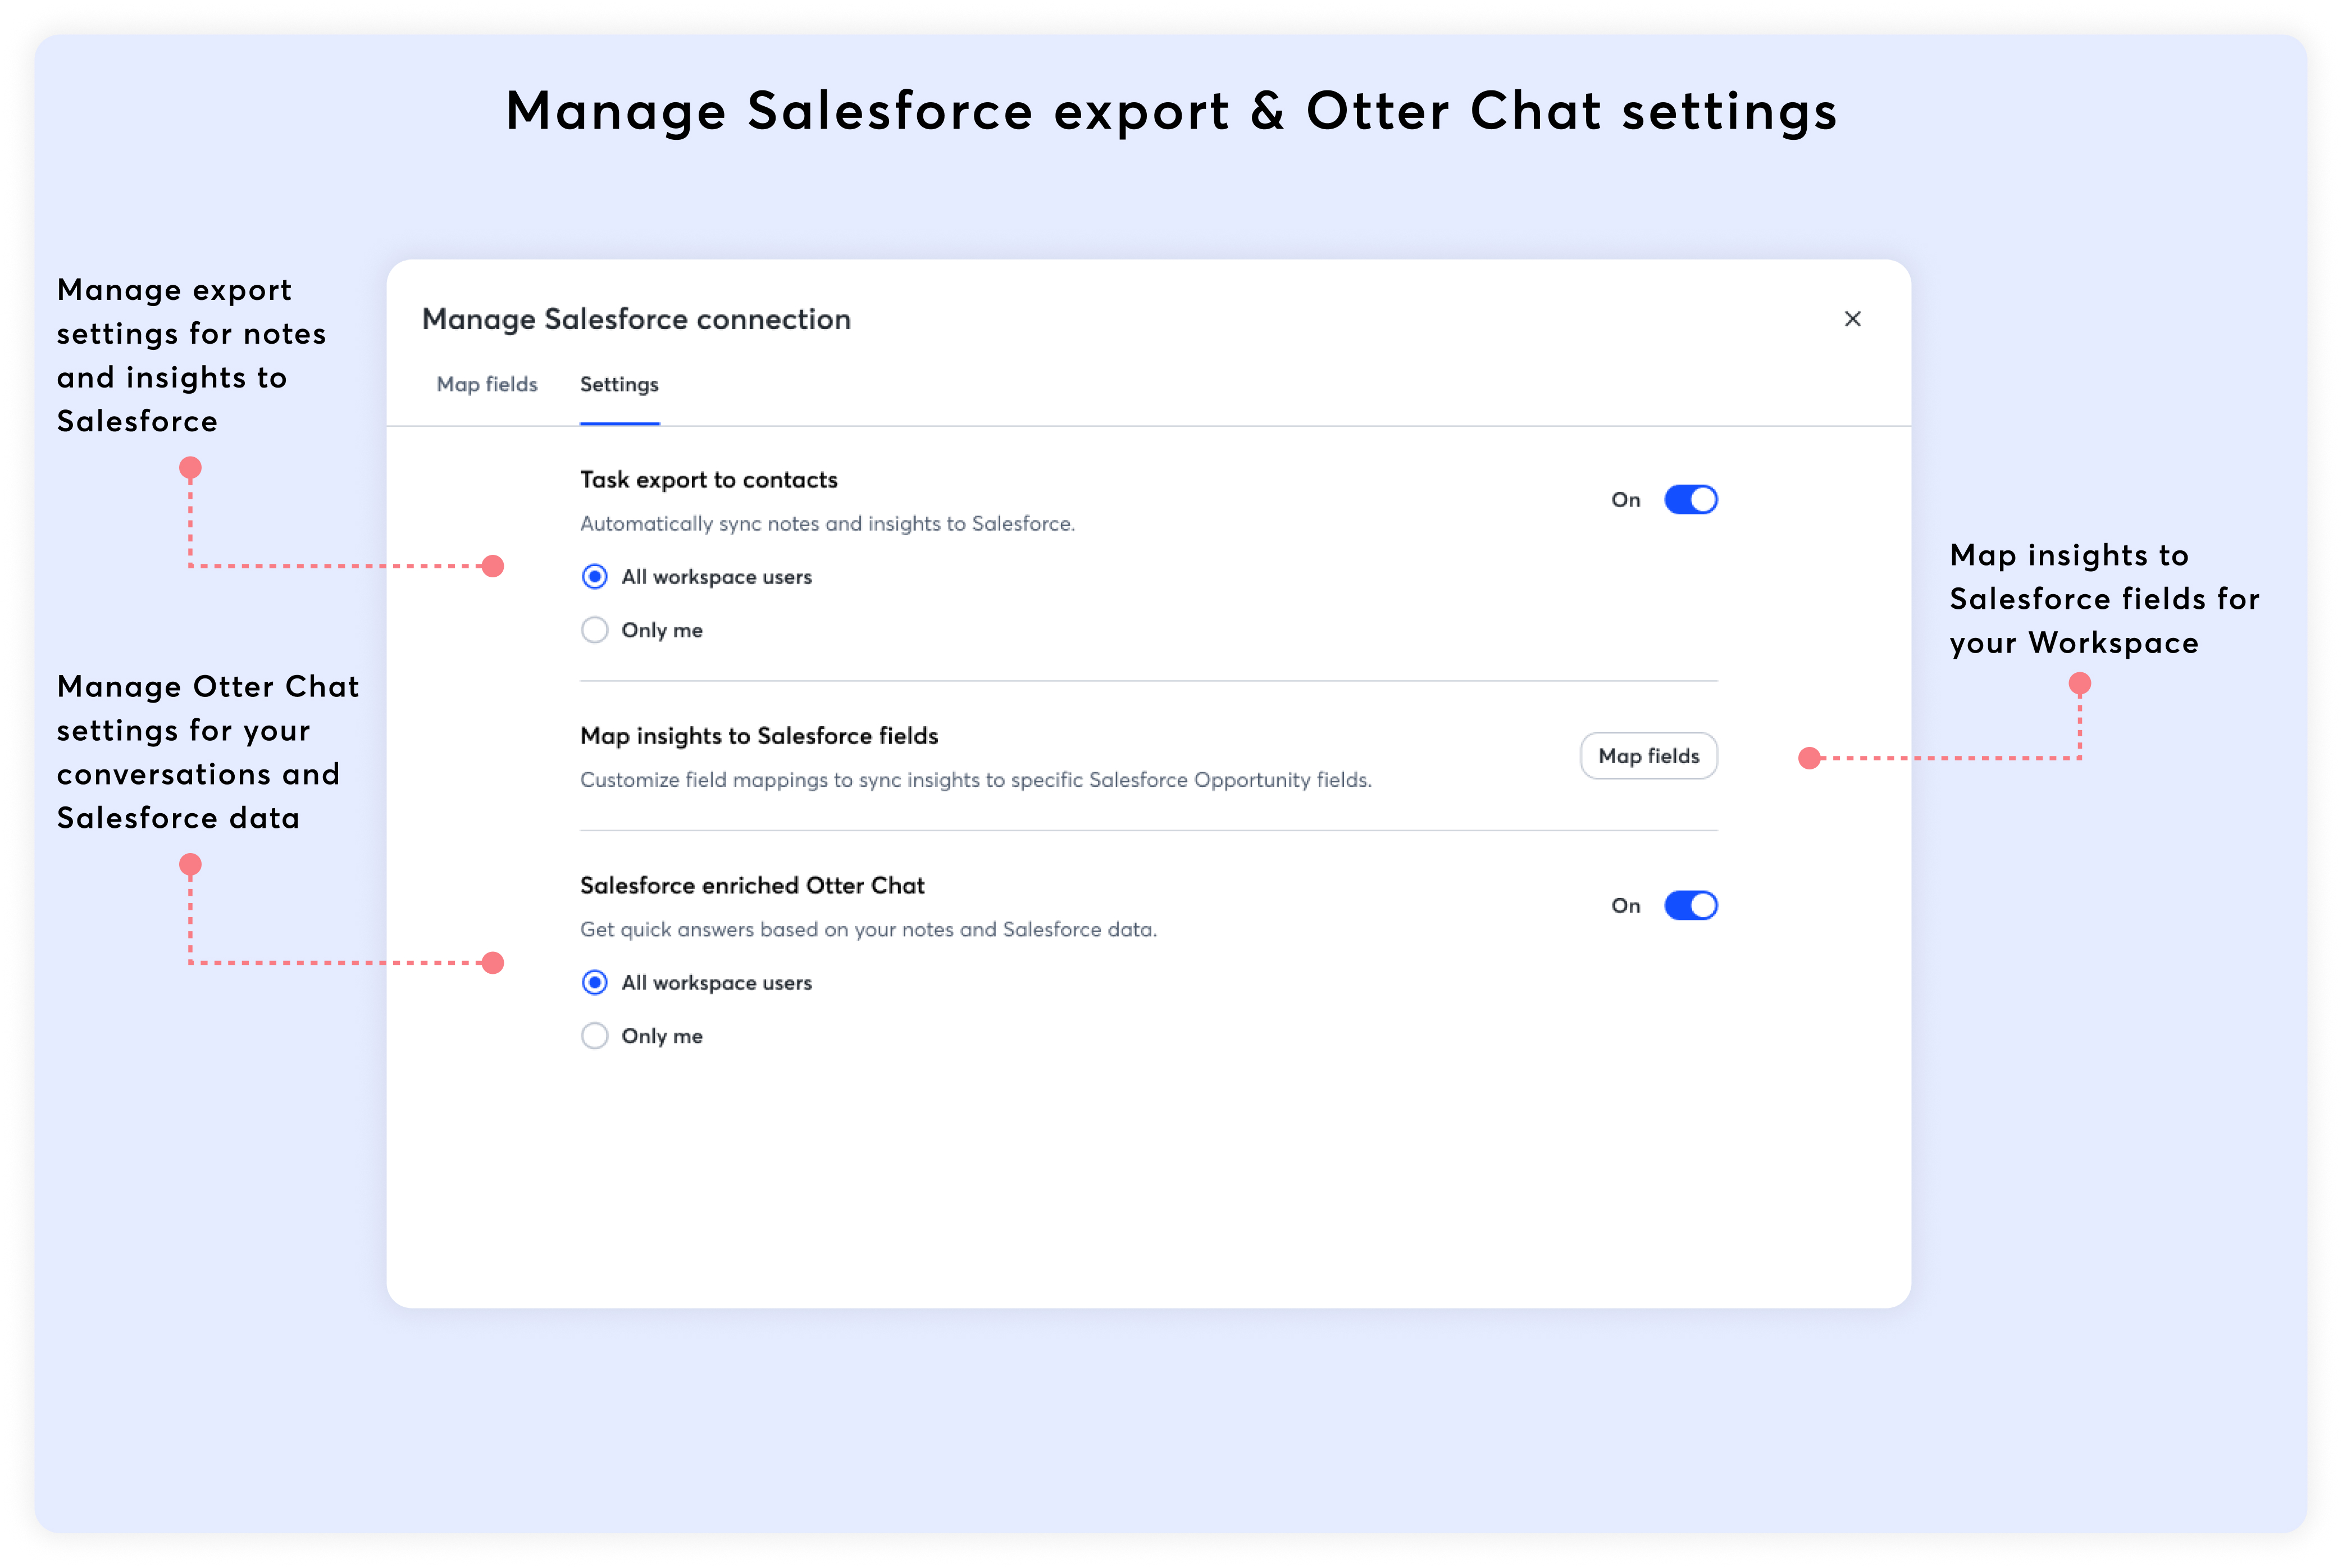Click the Get quick answers description text
The image size is (2342, 1568).
point(868,930)
